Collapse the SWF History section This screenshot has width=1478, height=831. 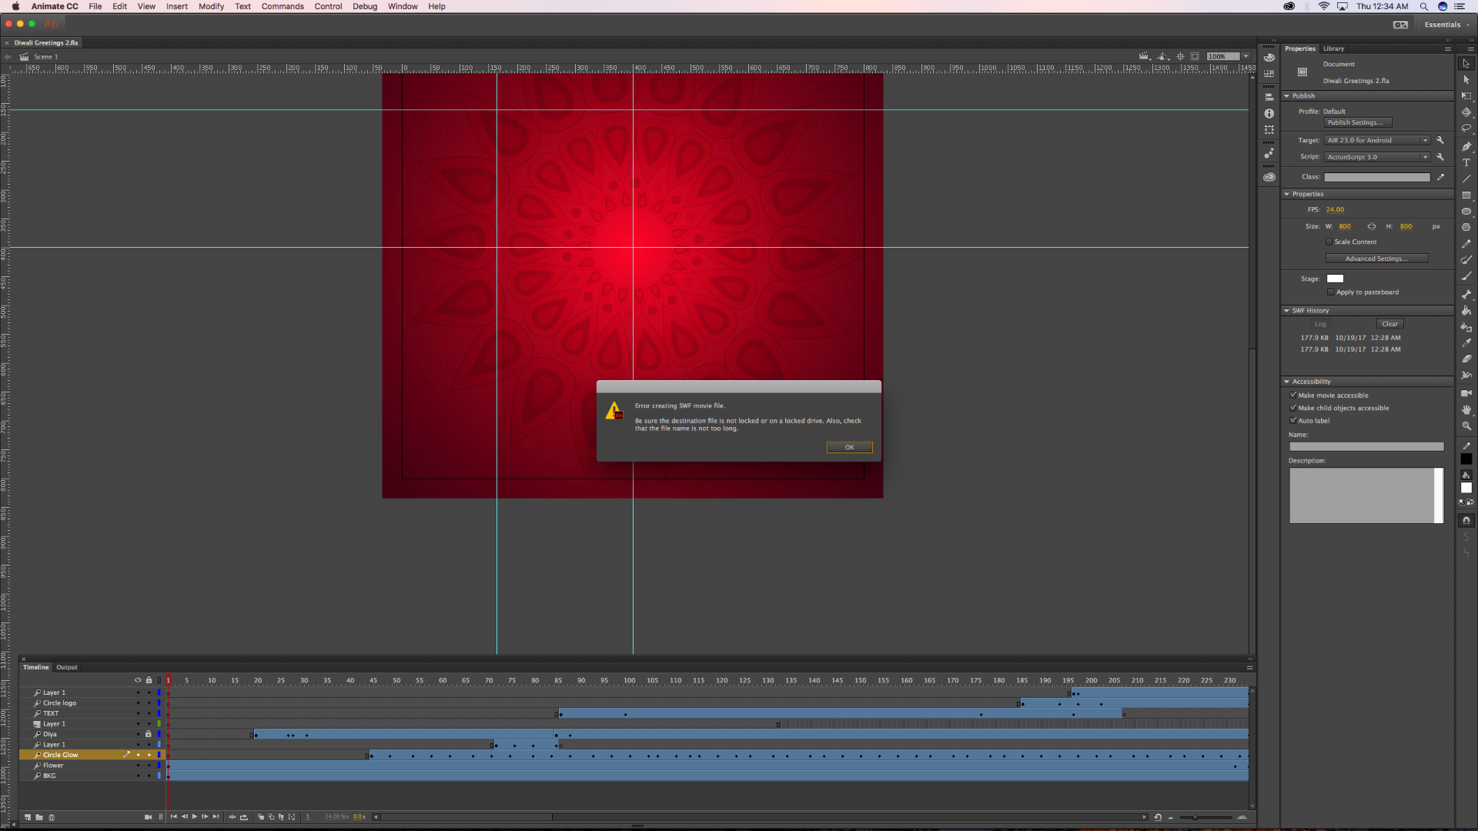coord(1286,311)
